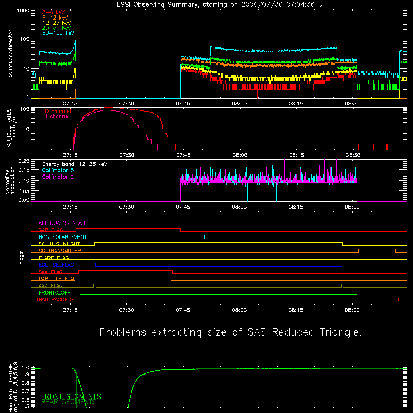Image resolution: width=413 pixels, height=413 pixels.
Task: Click the SAA FLAG label
Action: click(51, 272)
